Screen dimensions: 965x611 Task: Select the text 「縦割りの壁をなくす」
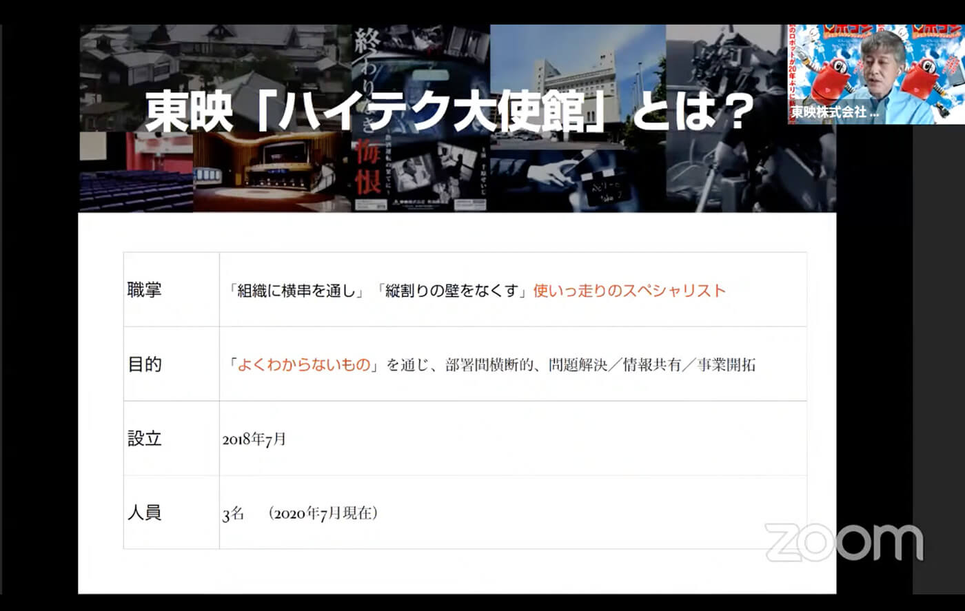coord(454,291)
